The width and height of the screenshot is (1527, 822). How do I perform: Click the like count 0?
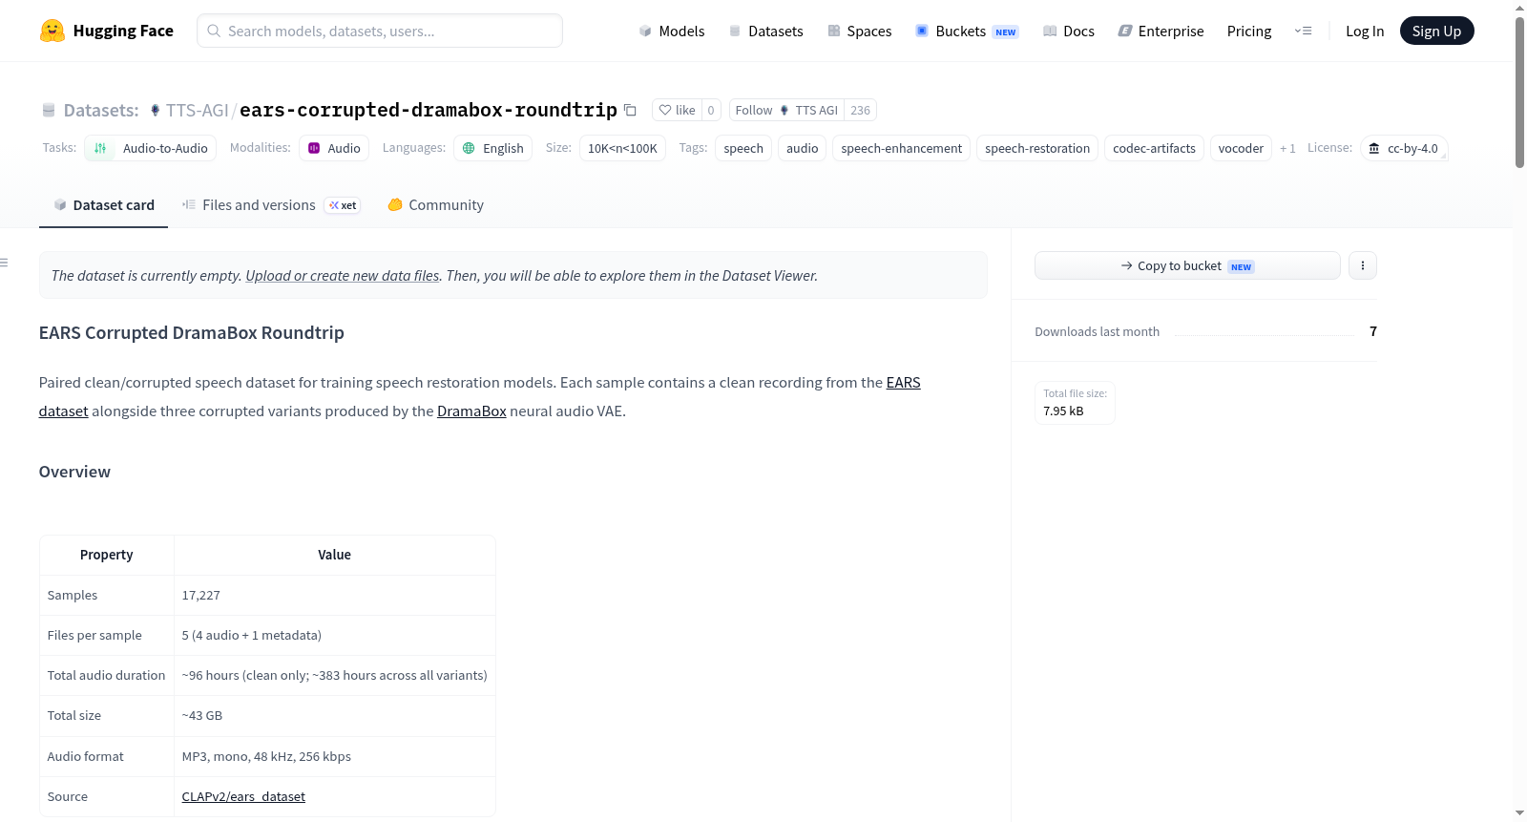pyautogui.click(x=711, y=110)
